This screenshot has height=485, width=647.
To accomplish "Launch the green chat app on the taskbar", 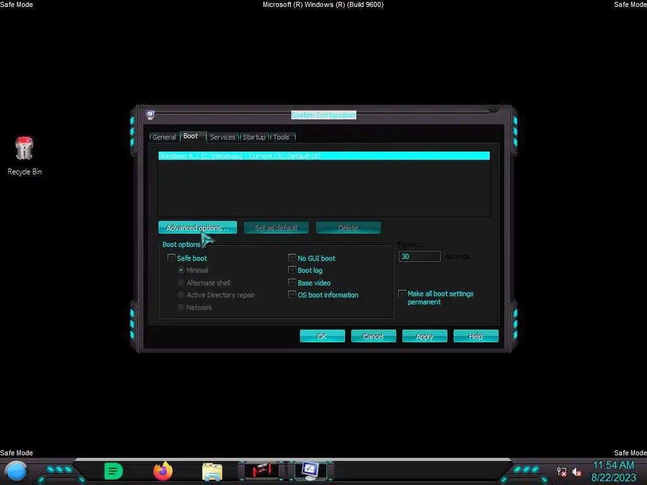I will click(x=113, y=471).
